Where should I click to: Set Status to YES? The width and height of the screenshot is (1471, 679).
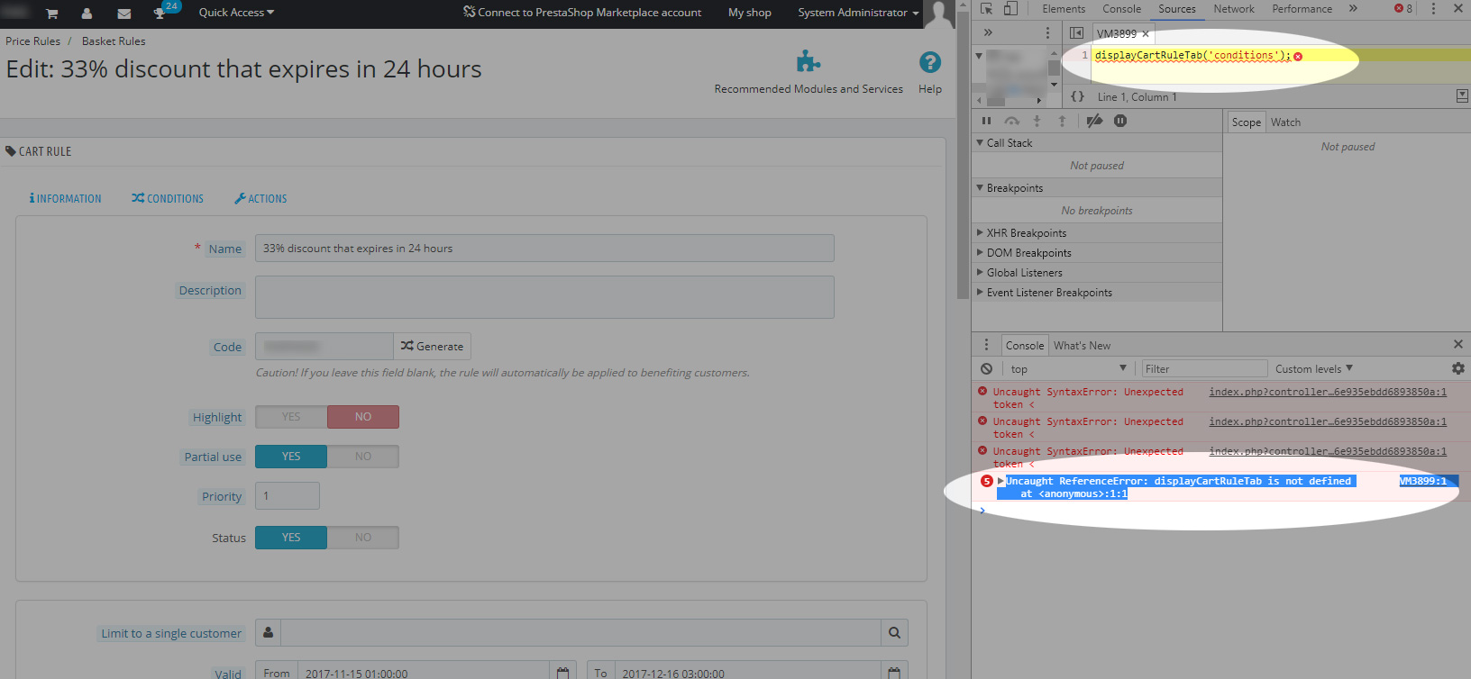tap(291, 538)
